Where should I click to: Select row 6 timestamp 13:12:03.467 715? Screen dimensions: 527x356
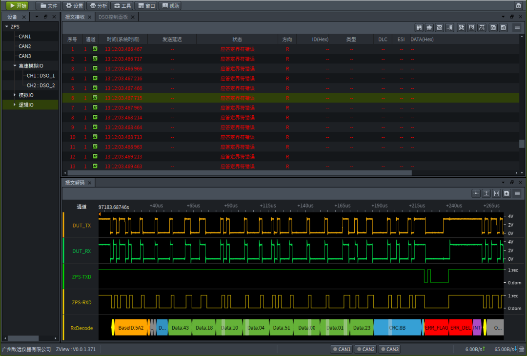tap(123, 98)
